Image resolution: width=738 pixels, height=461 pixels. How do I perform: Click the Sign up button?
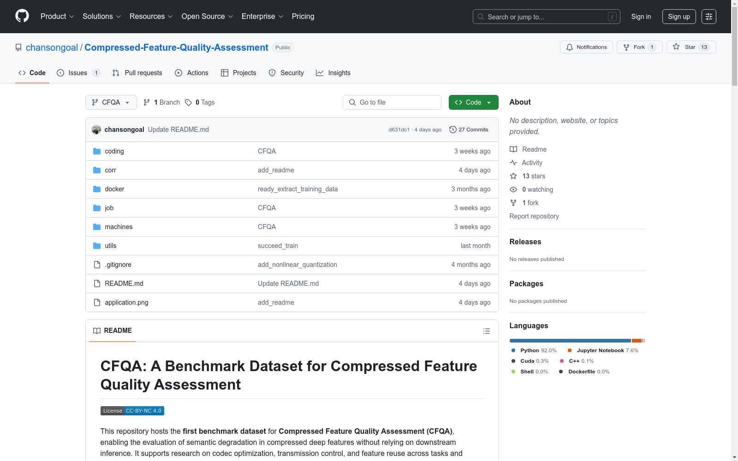click(679, 17)
